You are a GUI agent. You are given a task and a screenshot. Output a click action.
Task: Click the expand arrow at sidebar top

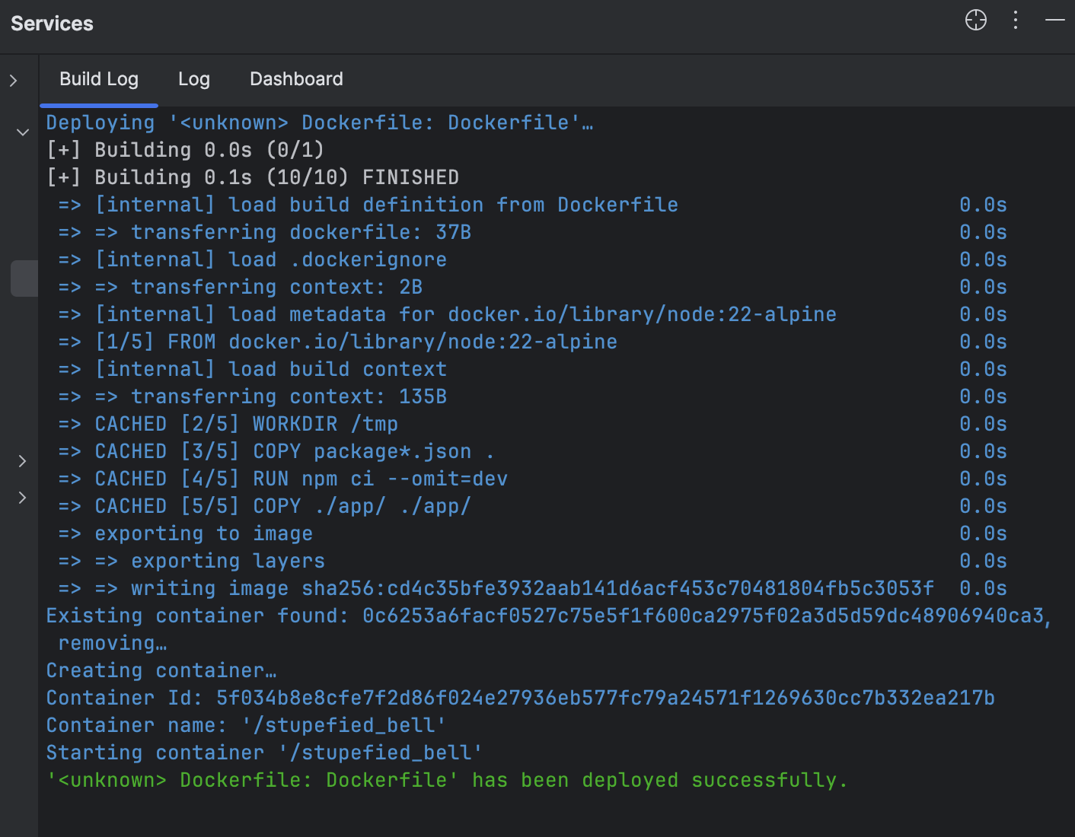pos(14,79)
